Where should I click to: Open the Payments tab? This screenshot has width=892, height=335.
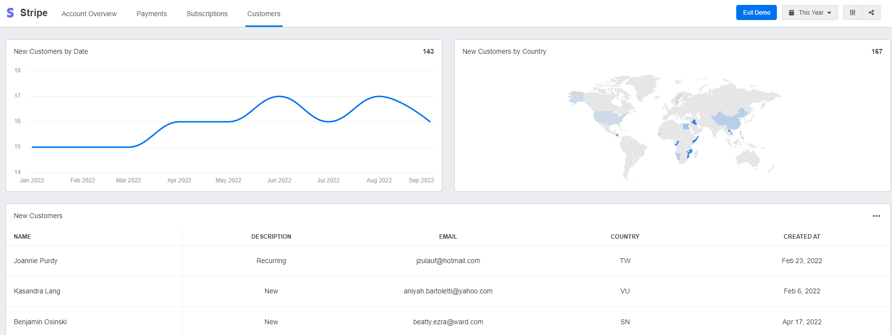coord(151,14)
